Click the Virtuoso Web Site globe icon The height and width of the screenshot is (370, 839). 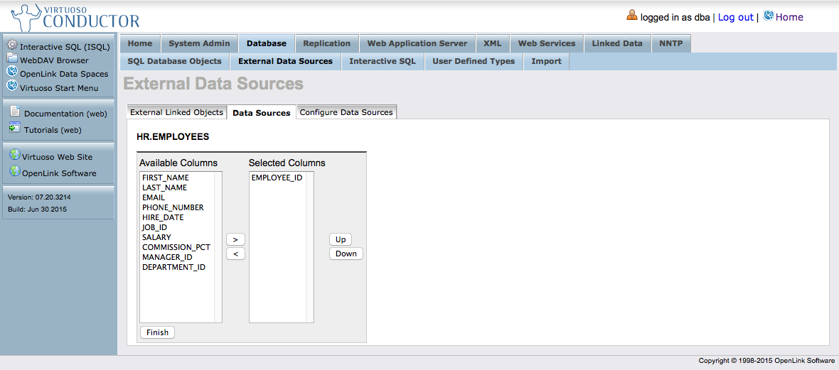[15, 155]
